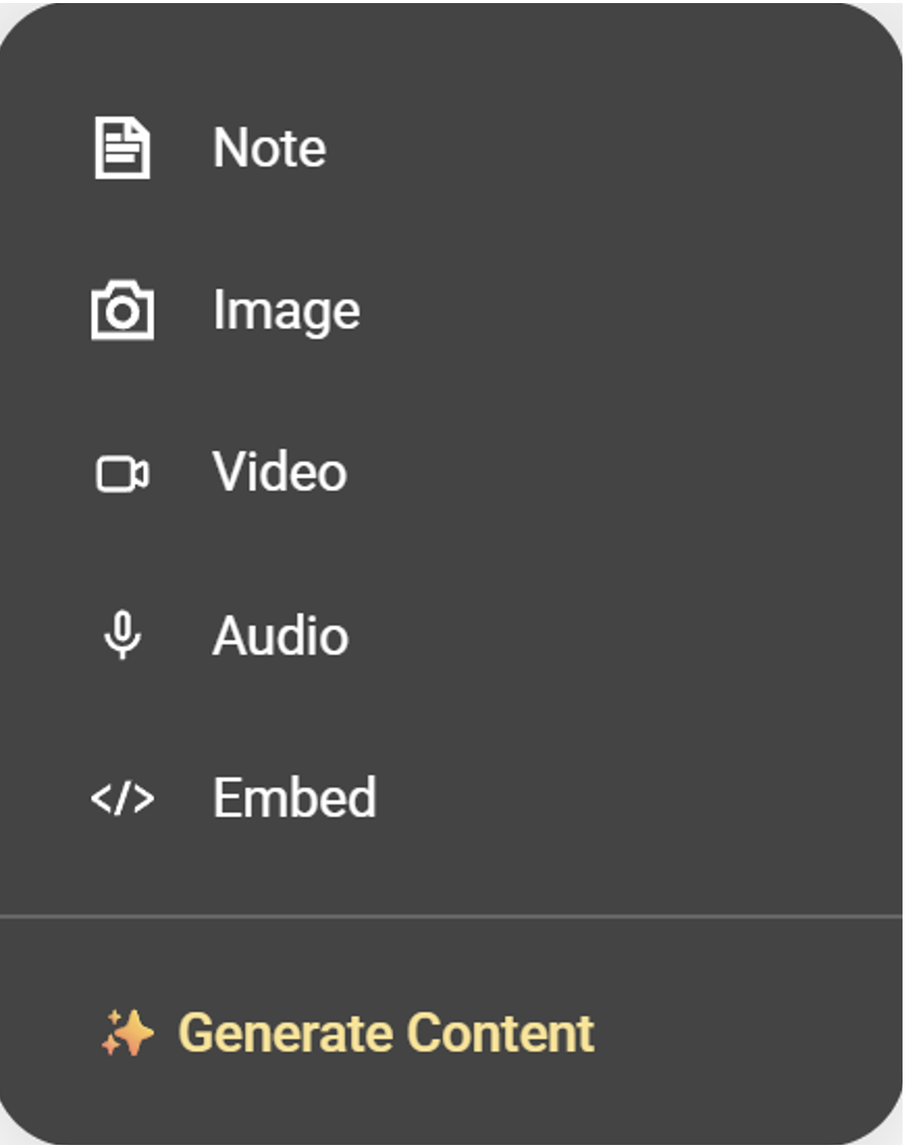This screenshot has width=914, height=1148.
Task: Click the code brackets icon for Embed
Action: (122, 799)
